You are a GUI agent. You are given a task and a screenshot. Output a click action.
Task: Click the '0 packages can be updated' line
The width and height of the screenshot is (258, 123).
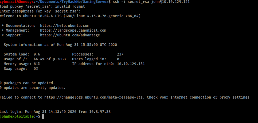point(27,83)
